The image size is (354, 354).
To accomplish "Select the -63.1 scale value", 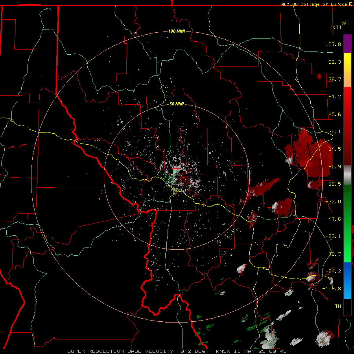I will pos(333,236).
